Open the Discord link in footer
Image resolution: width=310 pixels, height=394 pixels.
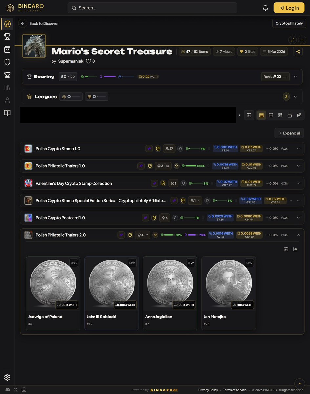tap(8, 390)
